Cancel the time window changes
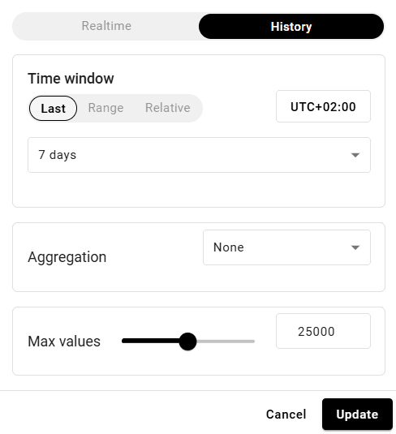Viewport: 396px width, 434px height. pos(286,415)
